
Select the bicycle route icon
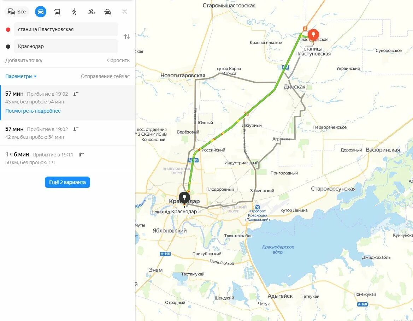[91, 12]
